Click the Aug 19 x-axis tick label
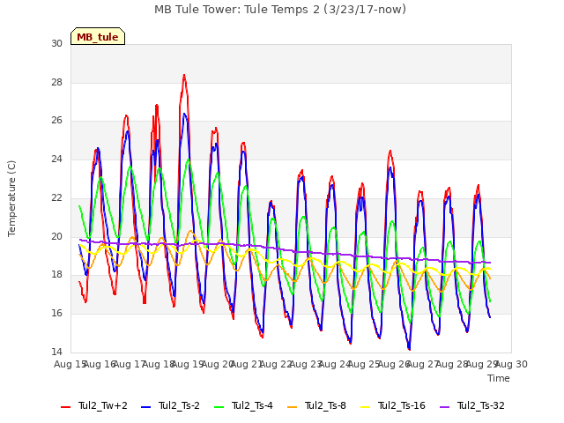 188,364
